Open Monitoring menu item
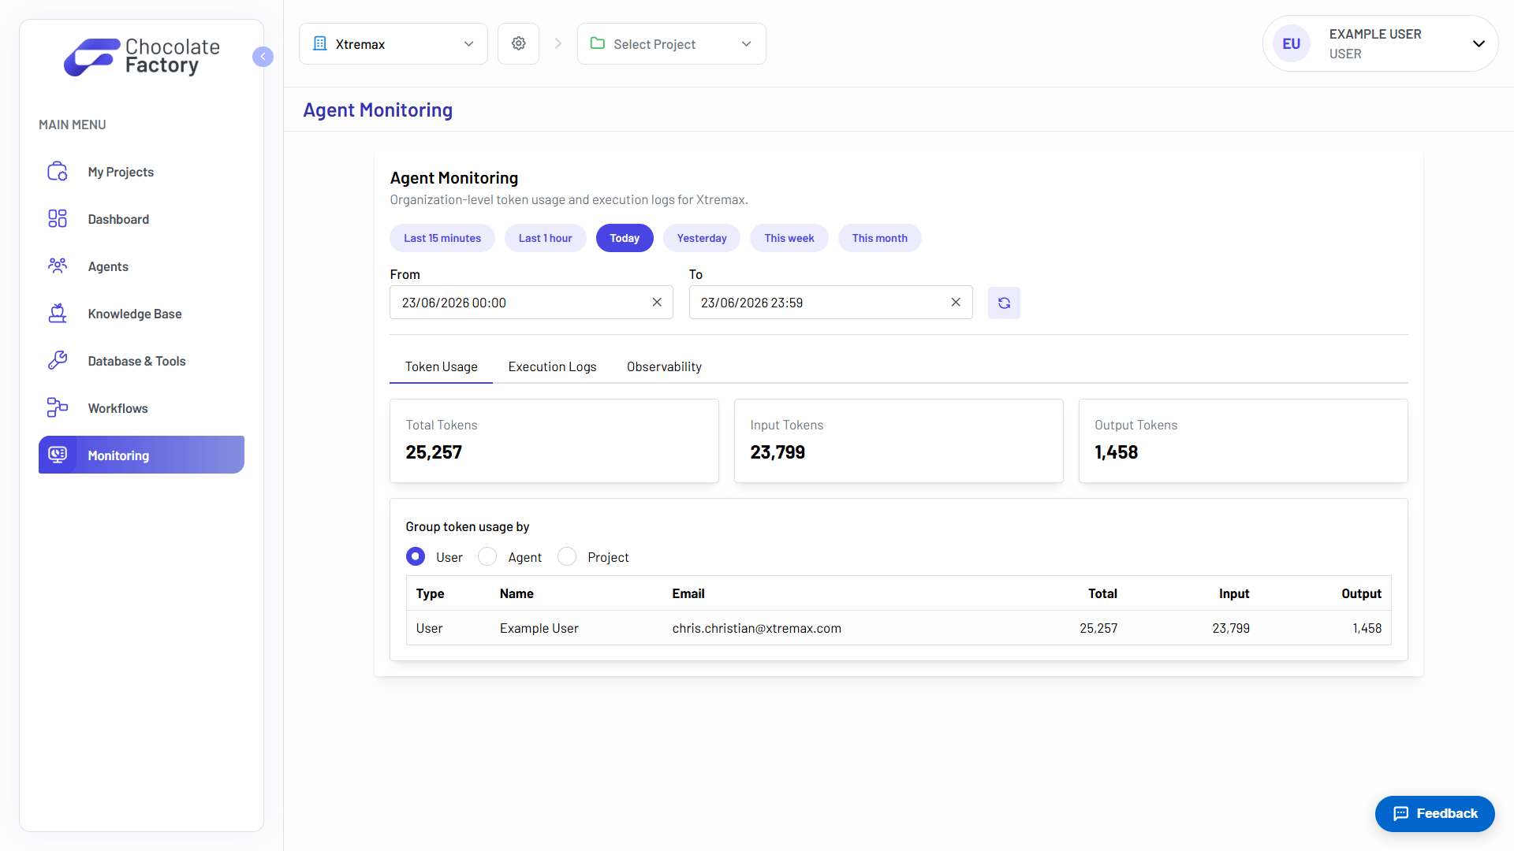The width and height of the screenshot is (1514, 851). (141, 455)
